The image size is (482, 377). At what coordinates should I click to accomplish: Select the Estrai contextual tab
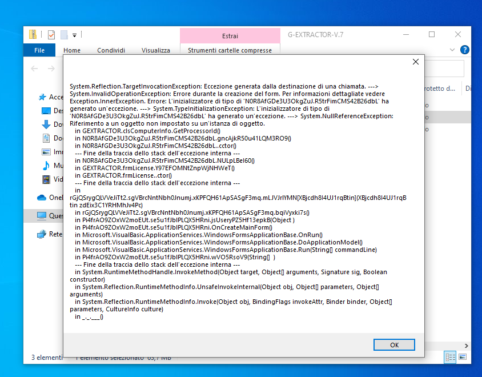pos(230,35)
